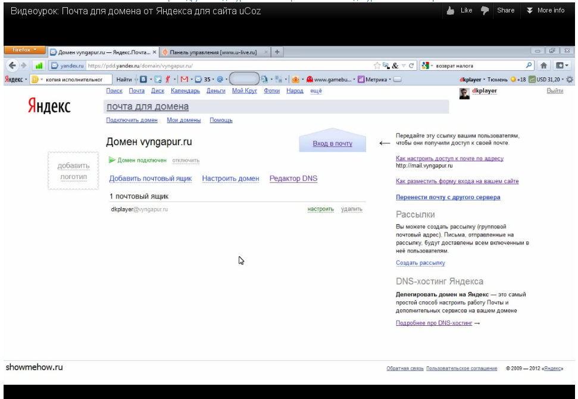The height and width of the screenshot is (399, 578).
Task: Reload the page with the refresh icon
Action: tap(411, 66)
